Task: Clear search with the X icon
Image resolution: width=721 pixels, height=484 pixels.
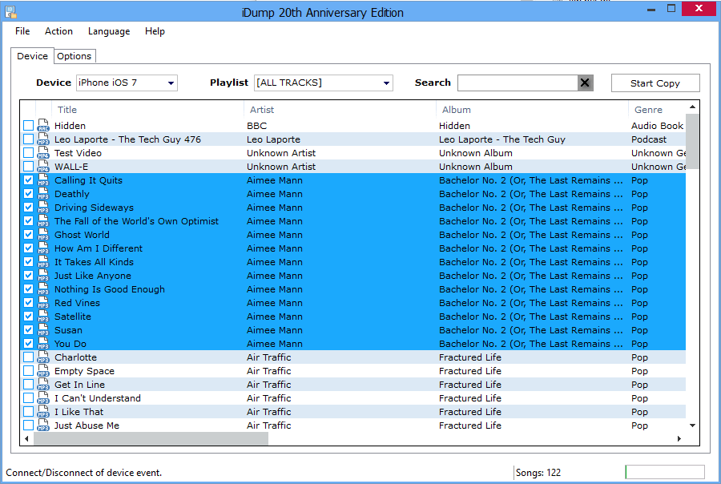Action: [585, 83]
